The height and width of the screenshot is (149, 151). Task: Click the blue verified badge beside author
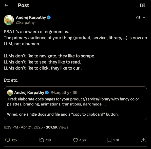[x=49, y=17]
